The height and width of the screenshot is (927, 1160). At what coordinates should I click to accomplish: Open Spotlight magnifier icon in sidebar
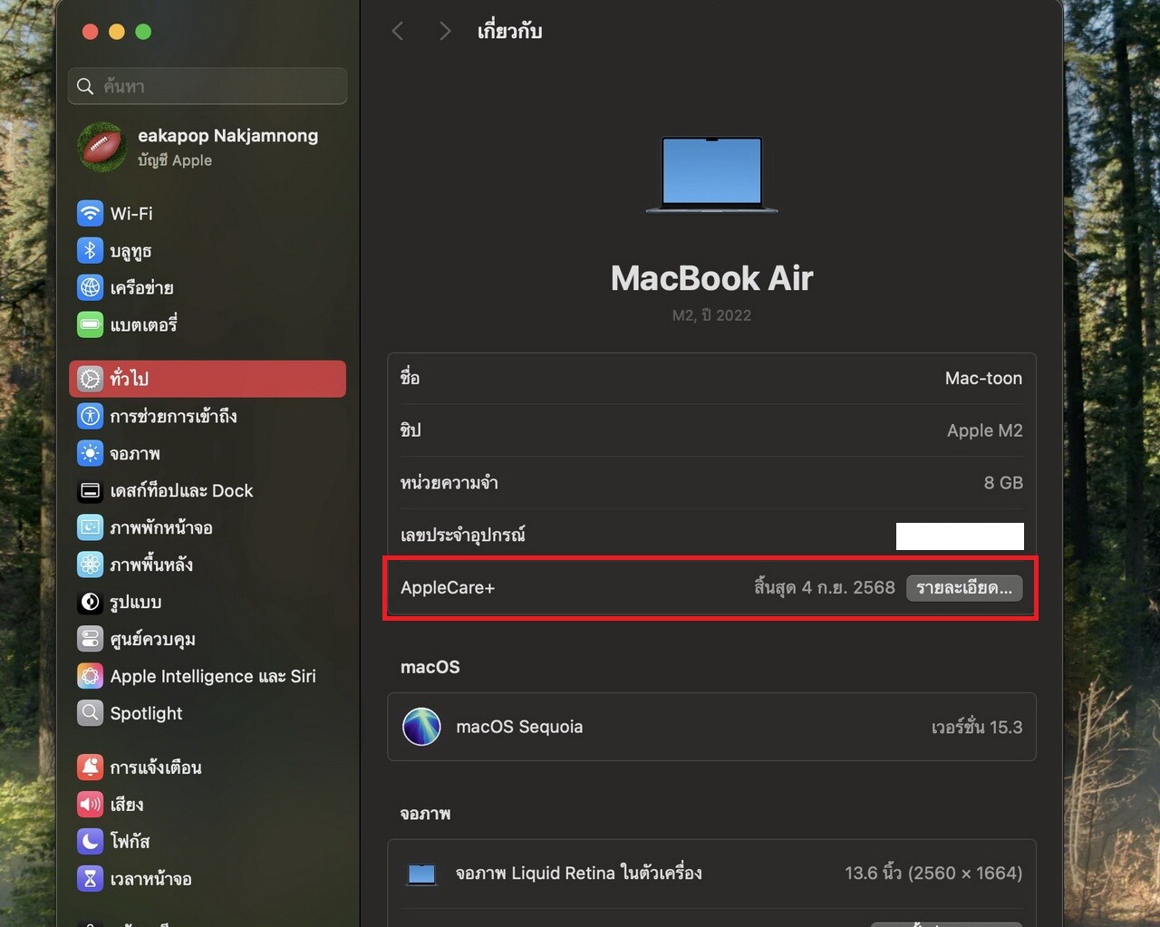tap(90, 713)
